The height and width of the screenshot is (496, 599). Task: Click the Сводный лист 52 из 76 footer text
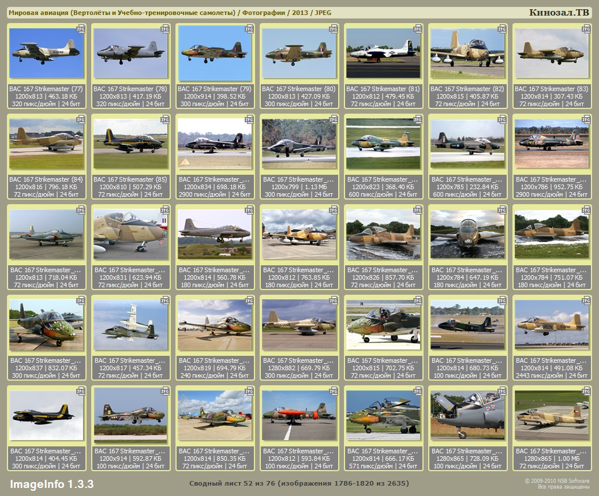299,483
